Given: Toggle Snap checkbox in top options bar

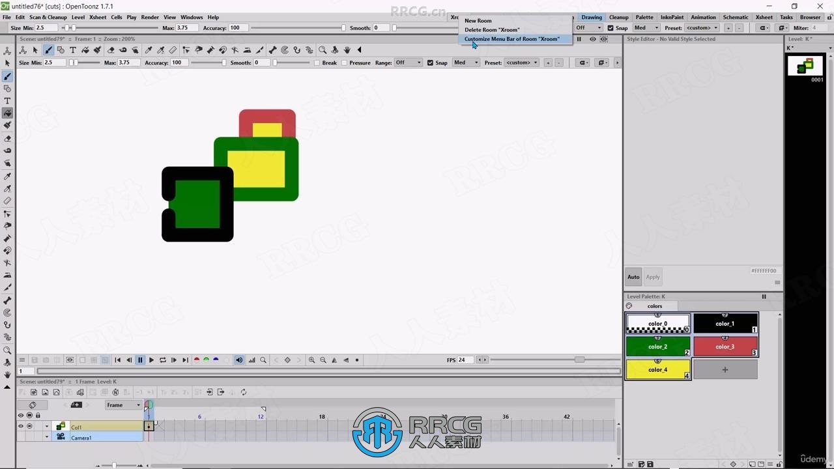Looking at the screenshot, I should click(611, 28).
